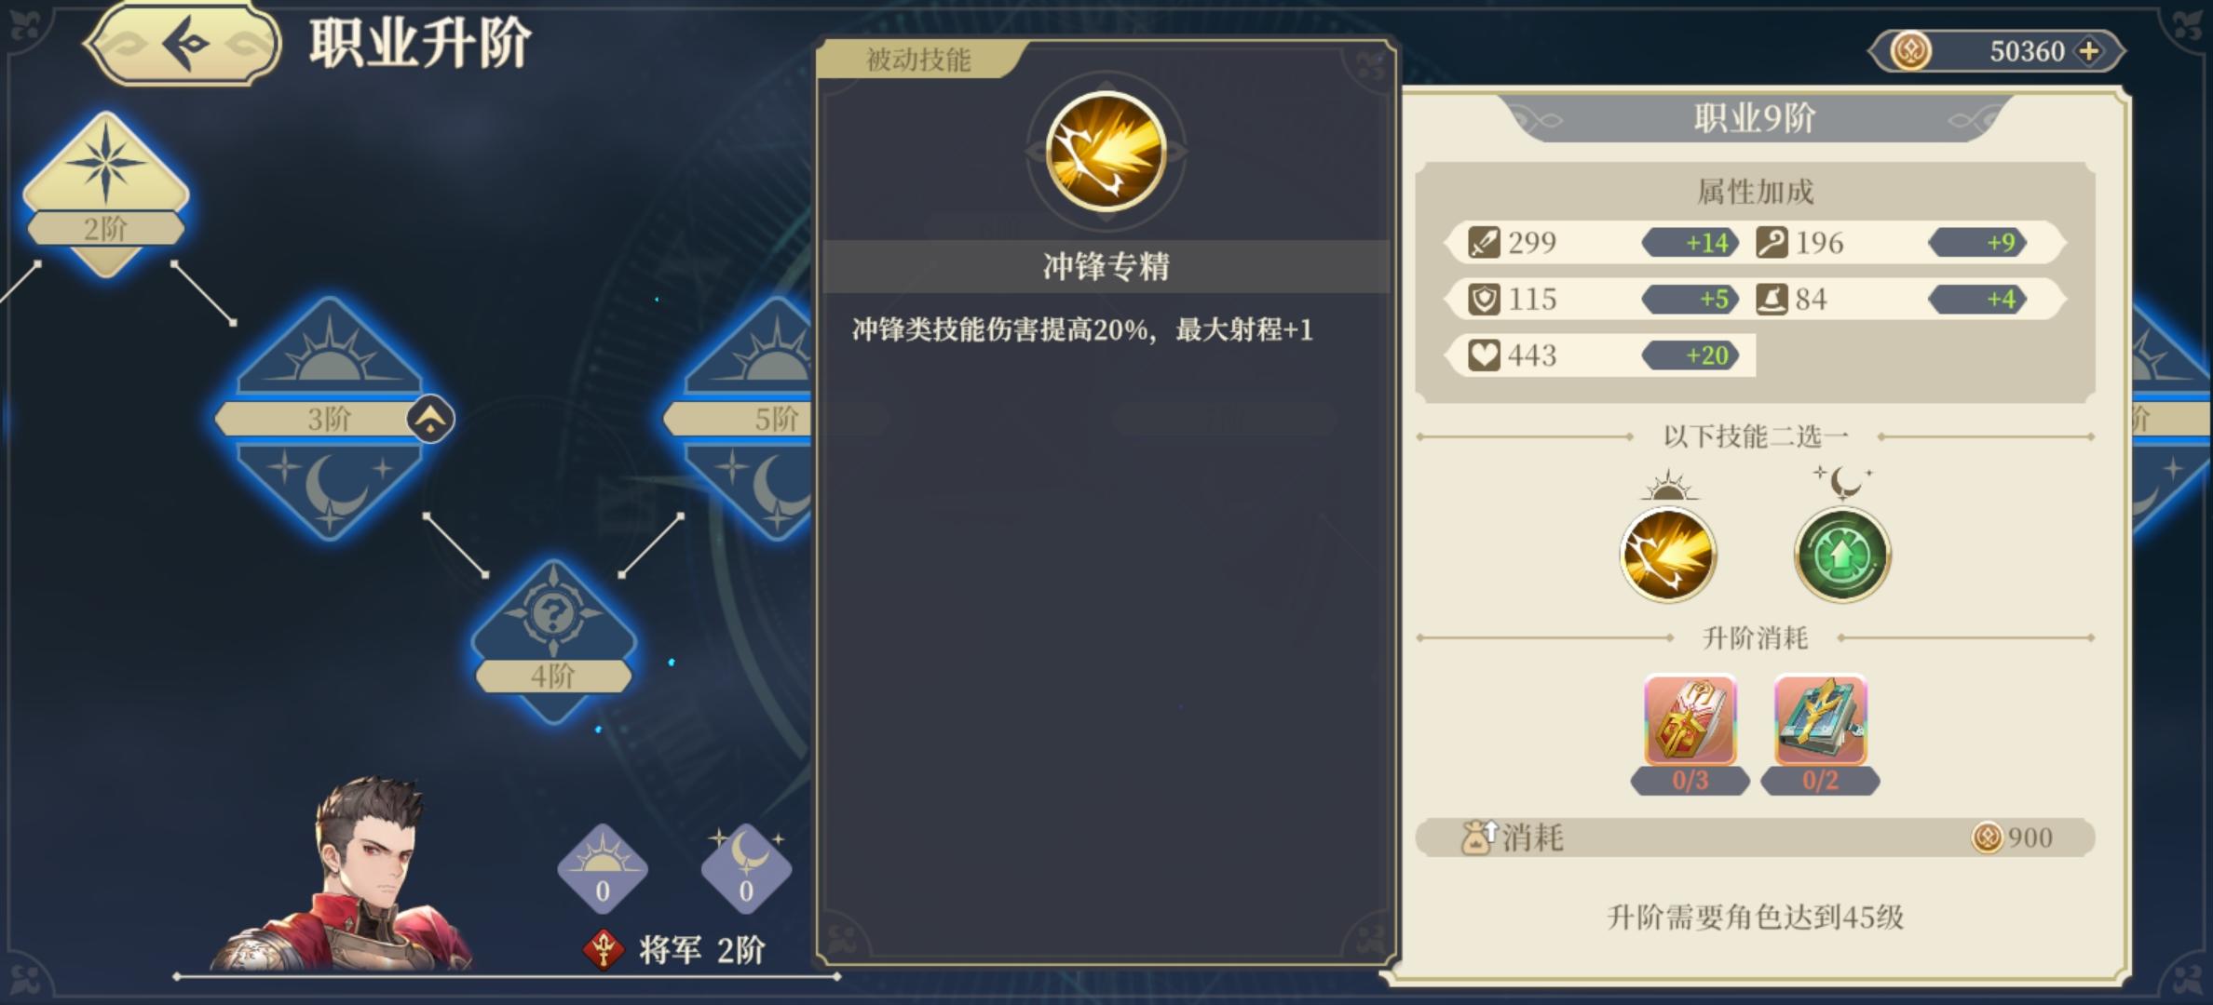
Task: Click the 职业9阶 header tab
Action: [x=1754, y=118]
